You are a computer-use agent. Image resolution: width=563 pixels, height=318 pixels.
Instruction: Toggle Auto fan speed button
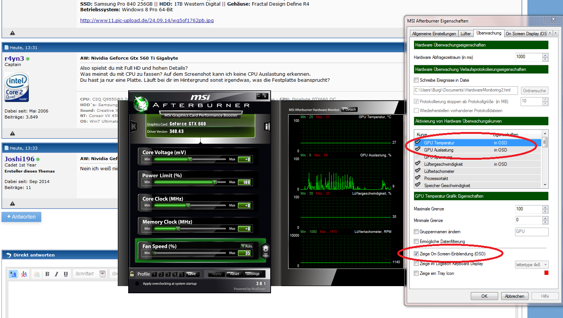[247, 246]
